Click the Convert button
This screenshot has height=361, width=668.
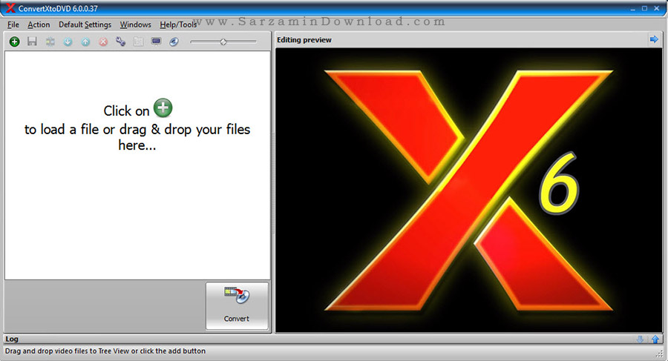(237, 305)
